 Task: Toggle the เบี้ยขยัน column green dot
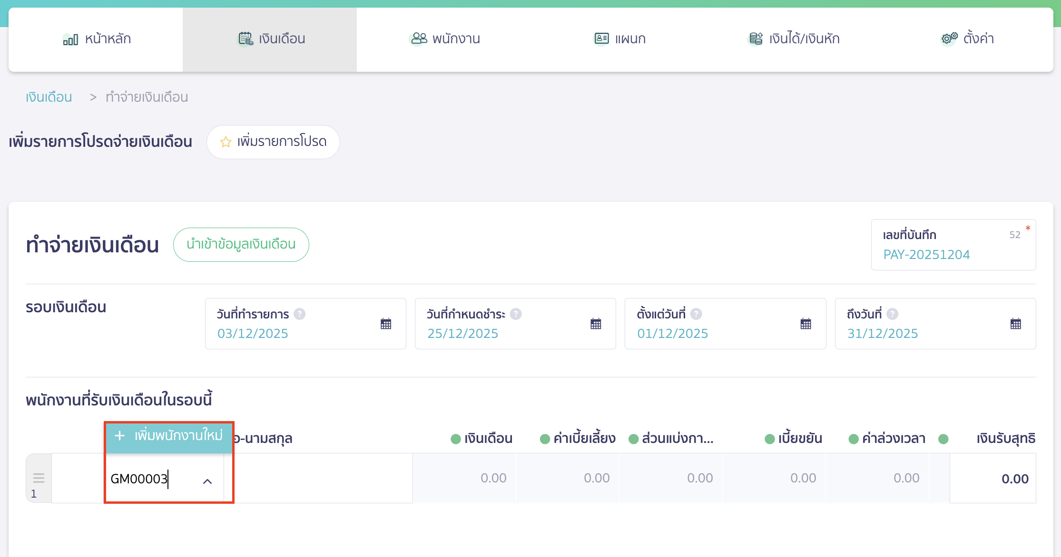tap(770, 439)
